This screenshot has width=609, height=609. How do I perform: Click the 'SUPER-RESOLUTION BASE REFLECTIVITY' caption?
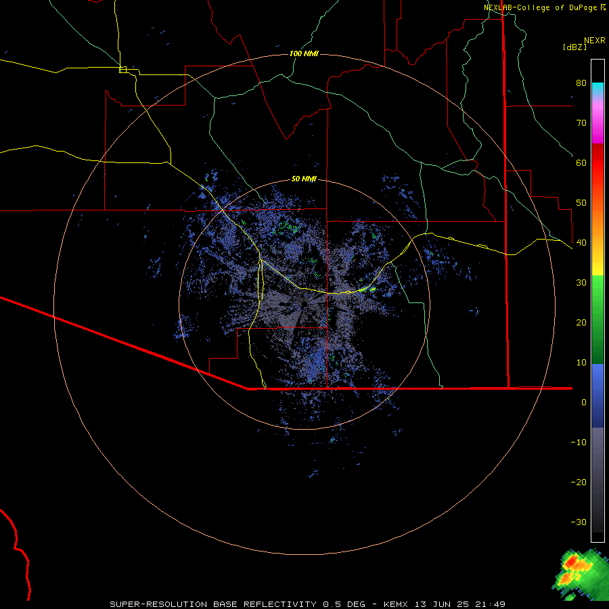213,604
